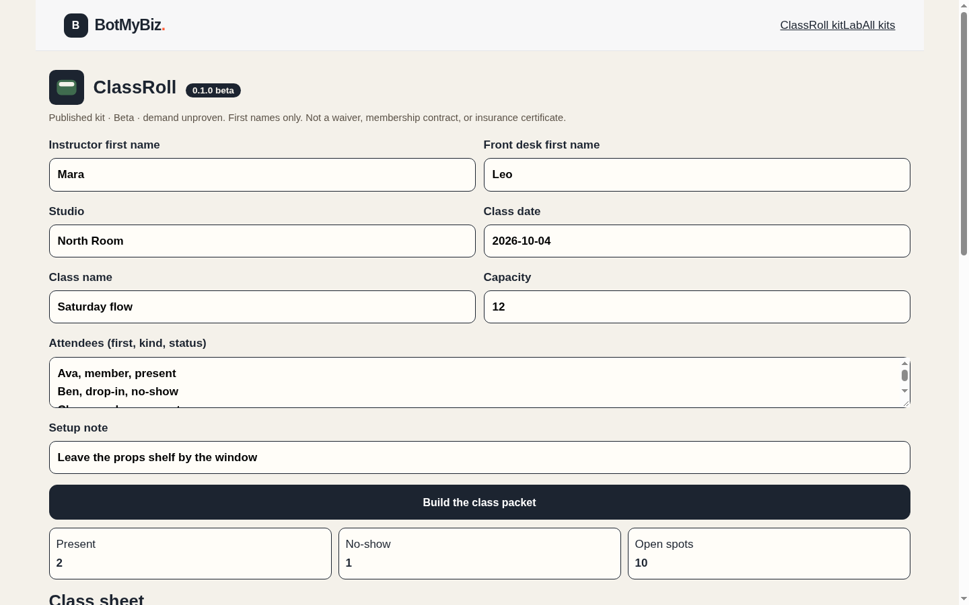Click the "Ben, drop-in, no-show" attendee line

tap(118, 391)
